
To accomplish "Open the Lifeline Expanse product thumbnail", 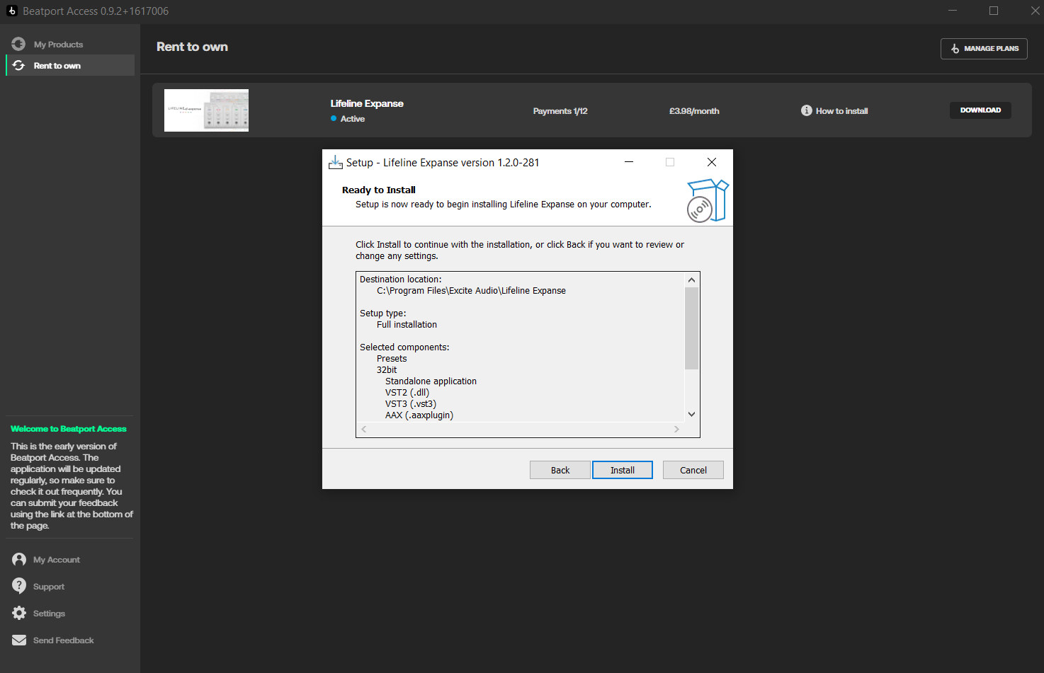I will coord(206,110).
